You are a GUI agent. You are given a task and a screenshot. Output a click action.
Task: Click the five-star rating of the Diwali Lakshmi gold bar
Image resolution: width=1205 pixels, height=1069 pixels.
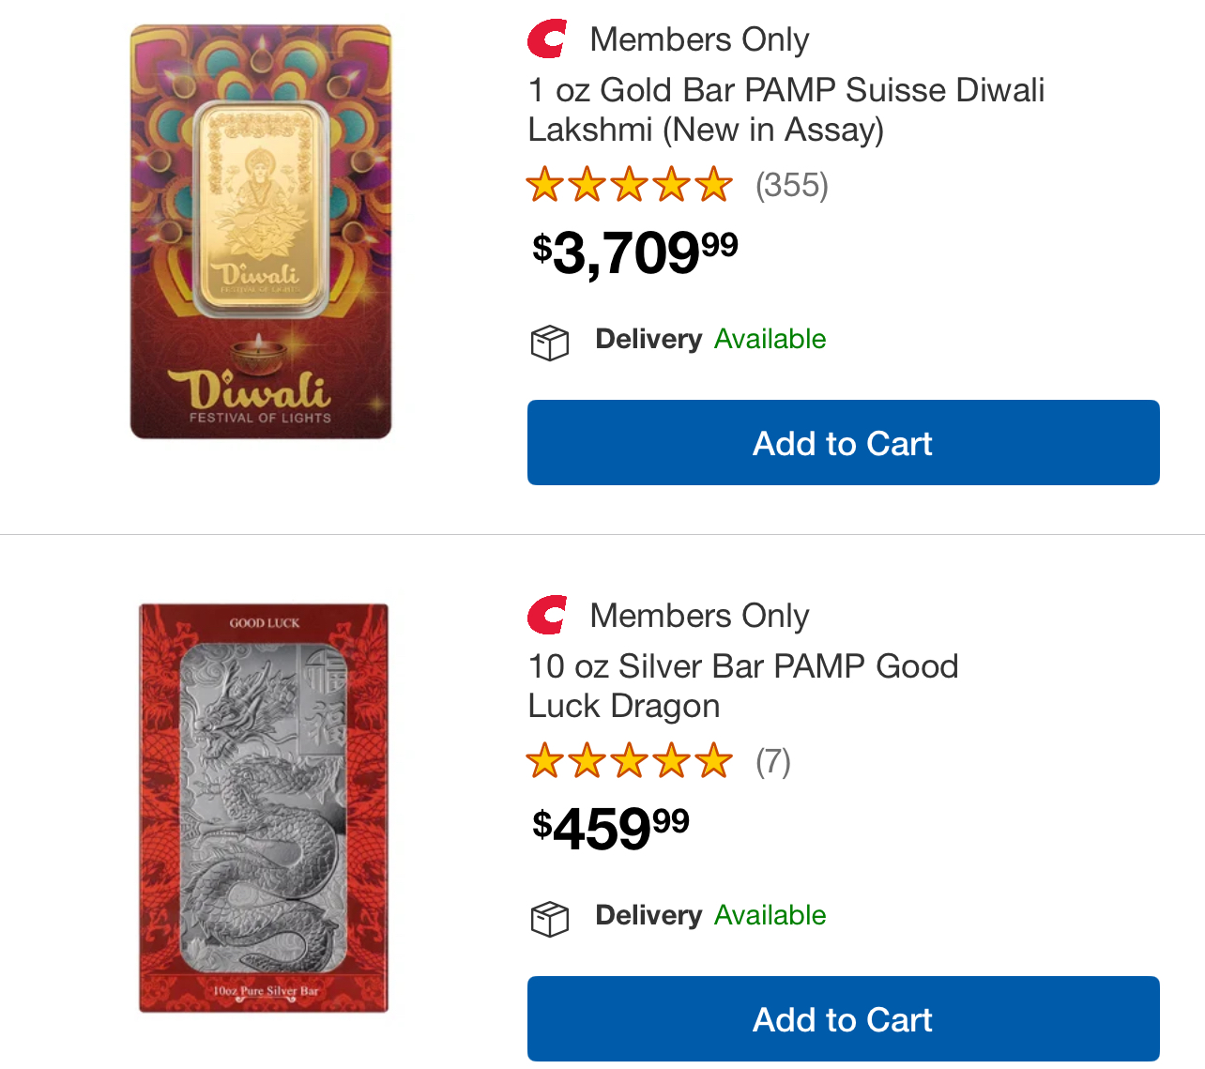click(629, 185)
